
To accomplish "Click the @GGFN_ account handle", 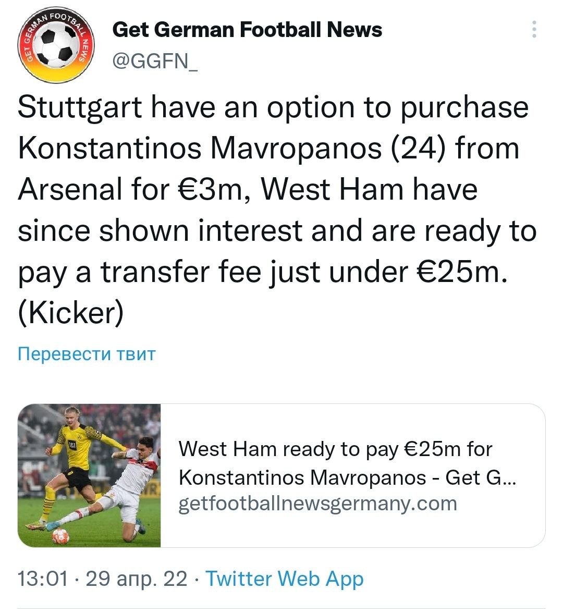I will pos(155,62).
